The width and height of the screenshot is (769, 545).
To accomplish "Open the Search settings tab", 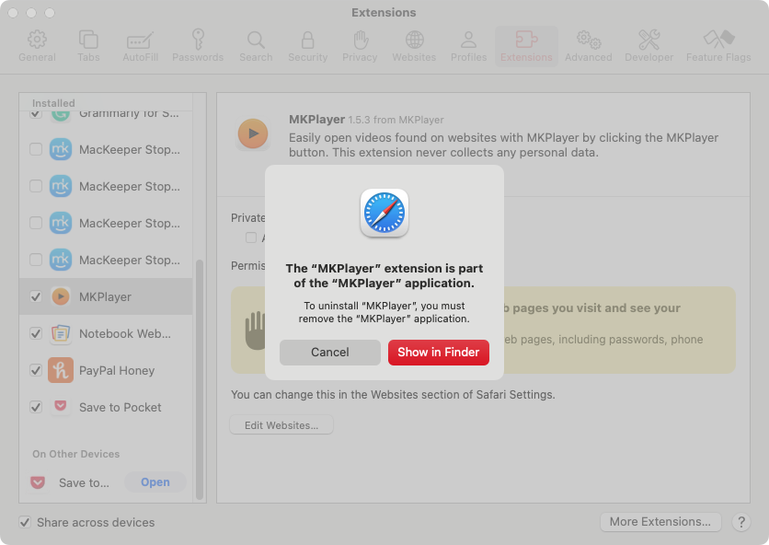I will (x=256, y=46).
